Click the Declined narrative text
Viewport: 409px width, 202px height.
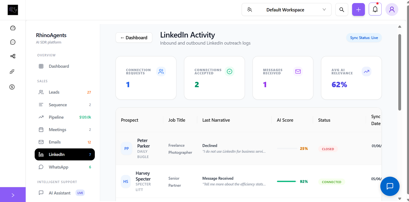click(x=210, y=145)
